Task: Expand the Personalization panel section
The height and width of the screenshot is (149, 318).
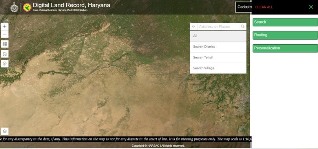Action: (285, 48)
